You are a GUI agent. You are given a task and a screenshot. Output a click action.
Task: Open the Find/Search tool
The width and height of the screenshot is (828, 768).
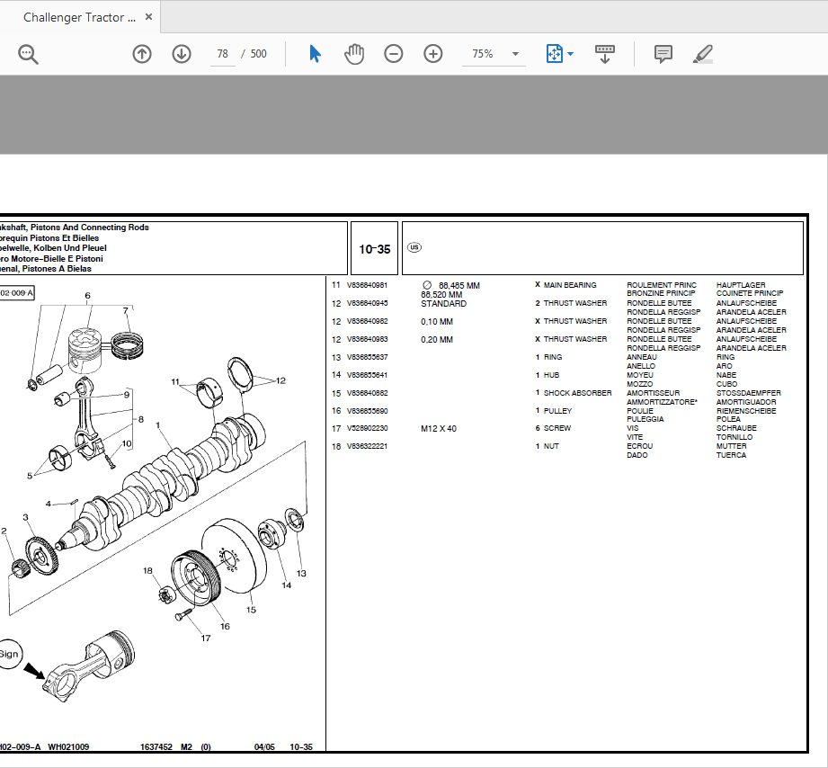point(27,54)
